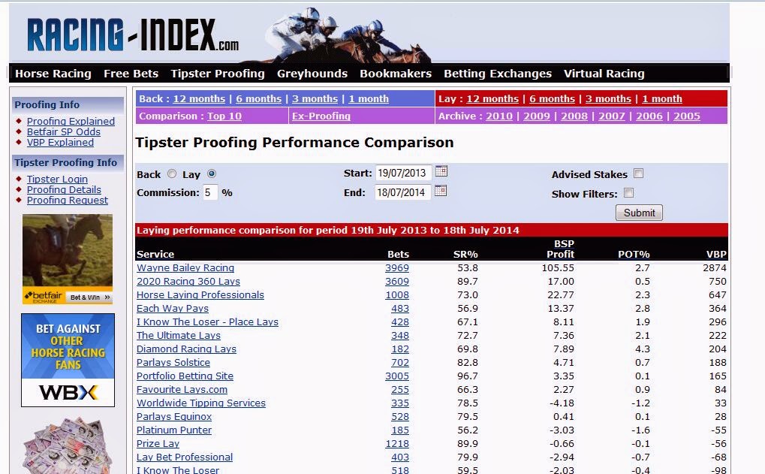Open the 2009 archive link

537,116
